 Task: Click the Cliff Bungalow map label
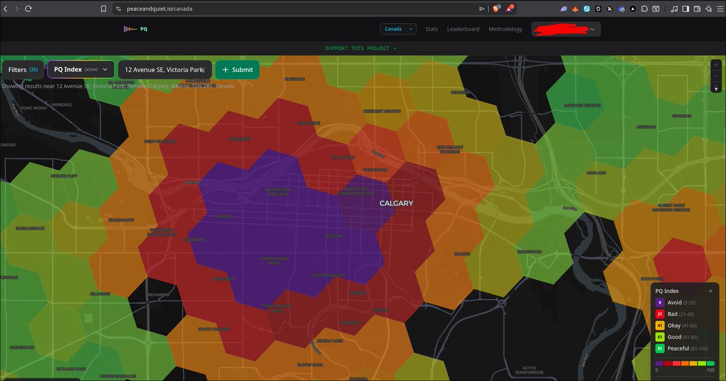329,275
